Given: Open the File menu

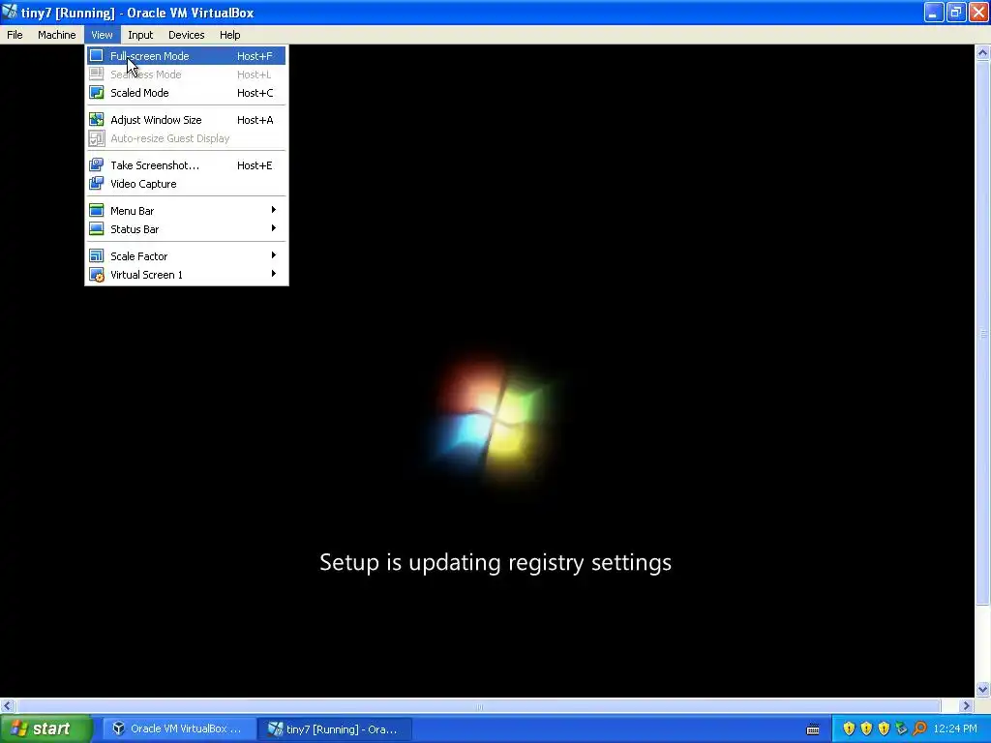Looking at the screenshot, I should point(15,35).
